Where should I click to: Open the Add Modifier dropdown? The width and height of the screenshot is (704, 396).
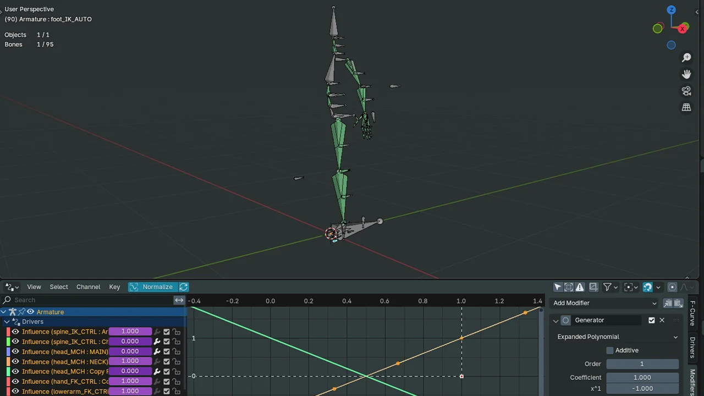(604, 303)
